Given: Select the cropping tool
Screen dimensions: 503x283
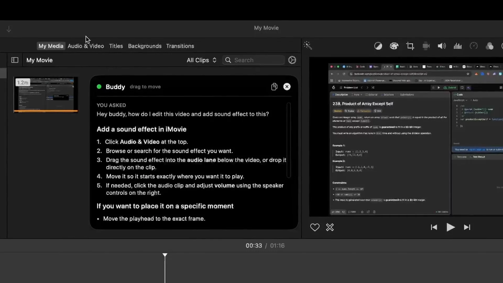Looking at the screenshot, I should click(410, 46).
